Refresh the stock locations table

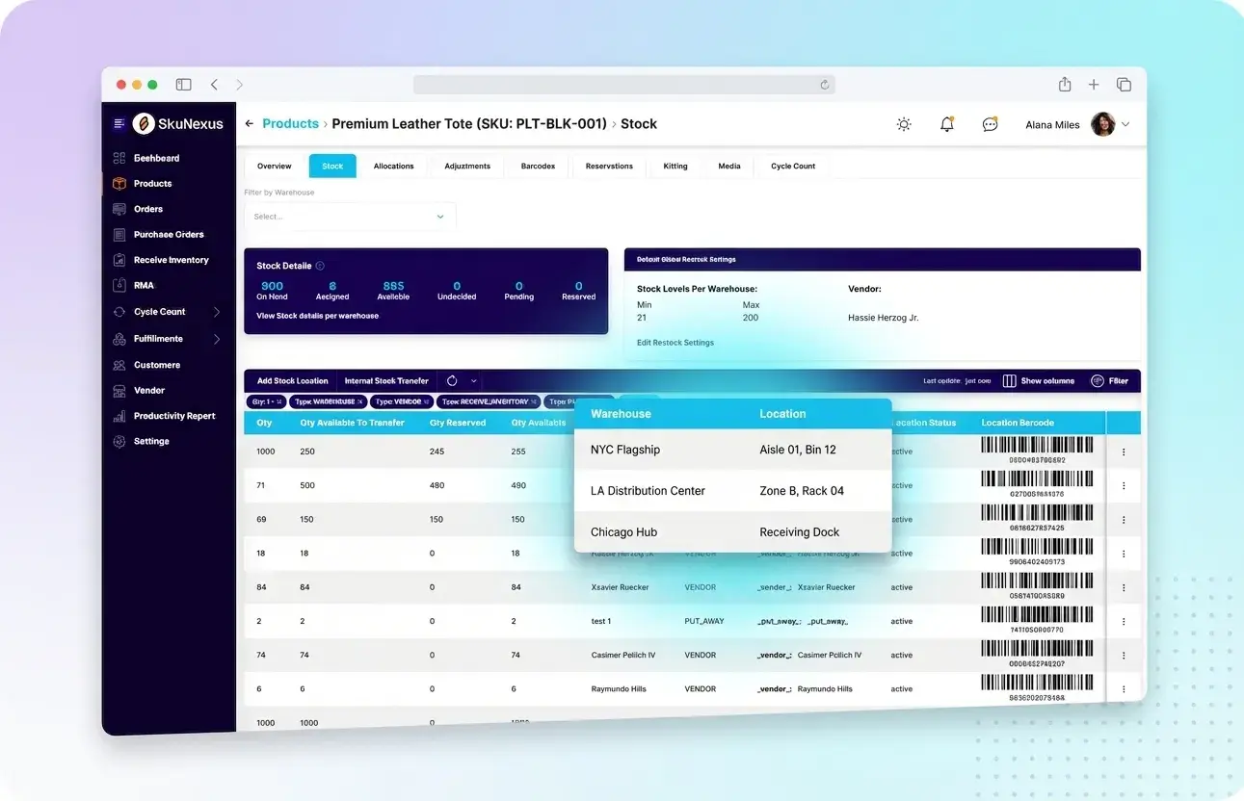coord(453,380)
